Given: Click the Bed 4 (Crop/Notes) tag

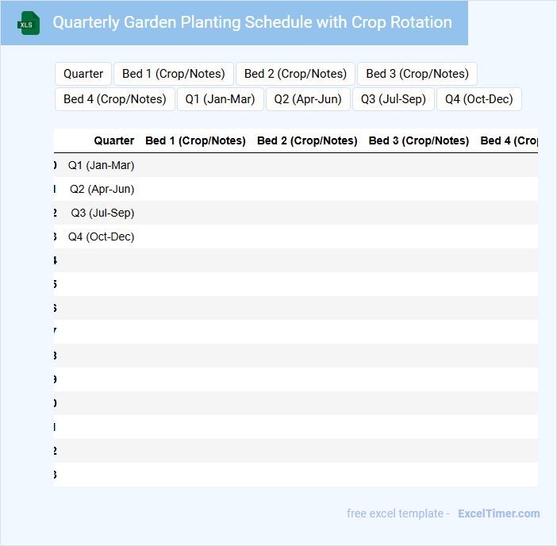Looking at the screenshot, I should click(x=115, y=99).
